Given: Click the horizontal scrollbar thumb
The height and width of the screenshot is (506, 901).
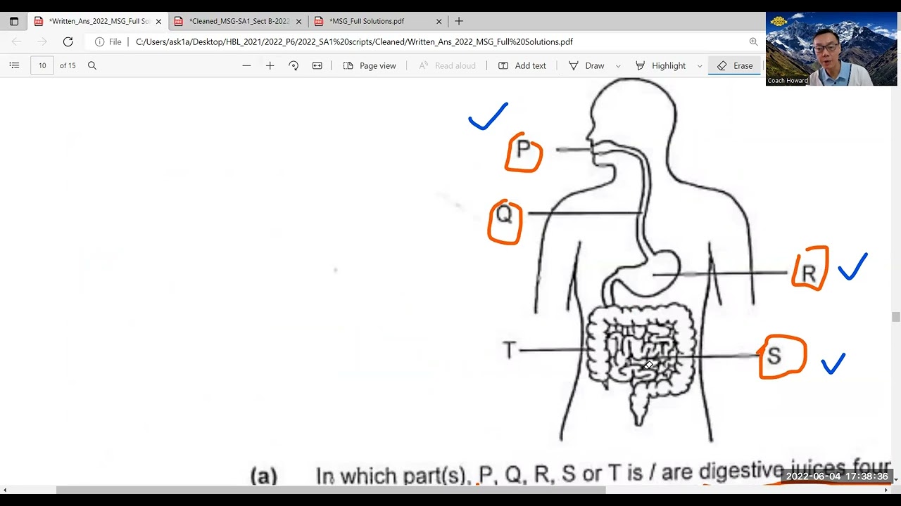Looking at the screenshot, I should [331, 490].
